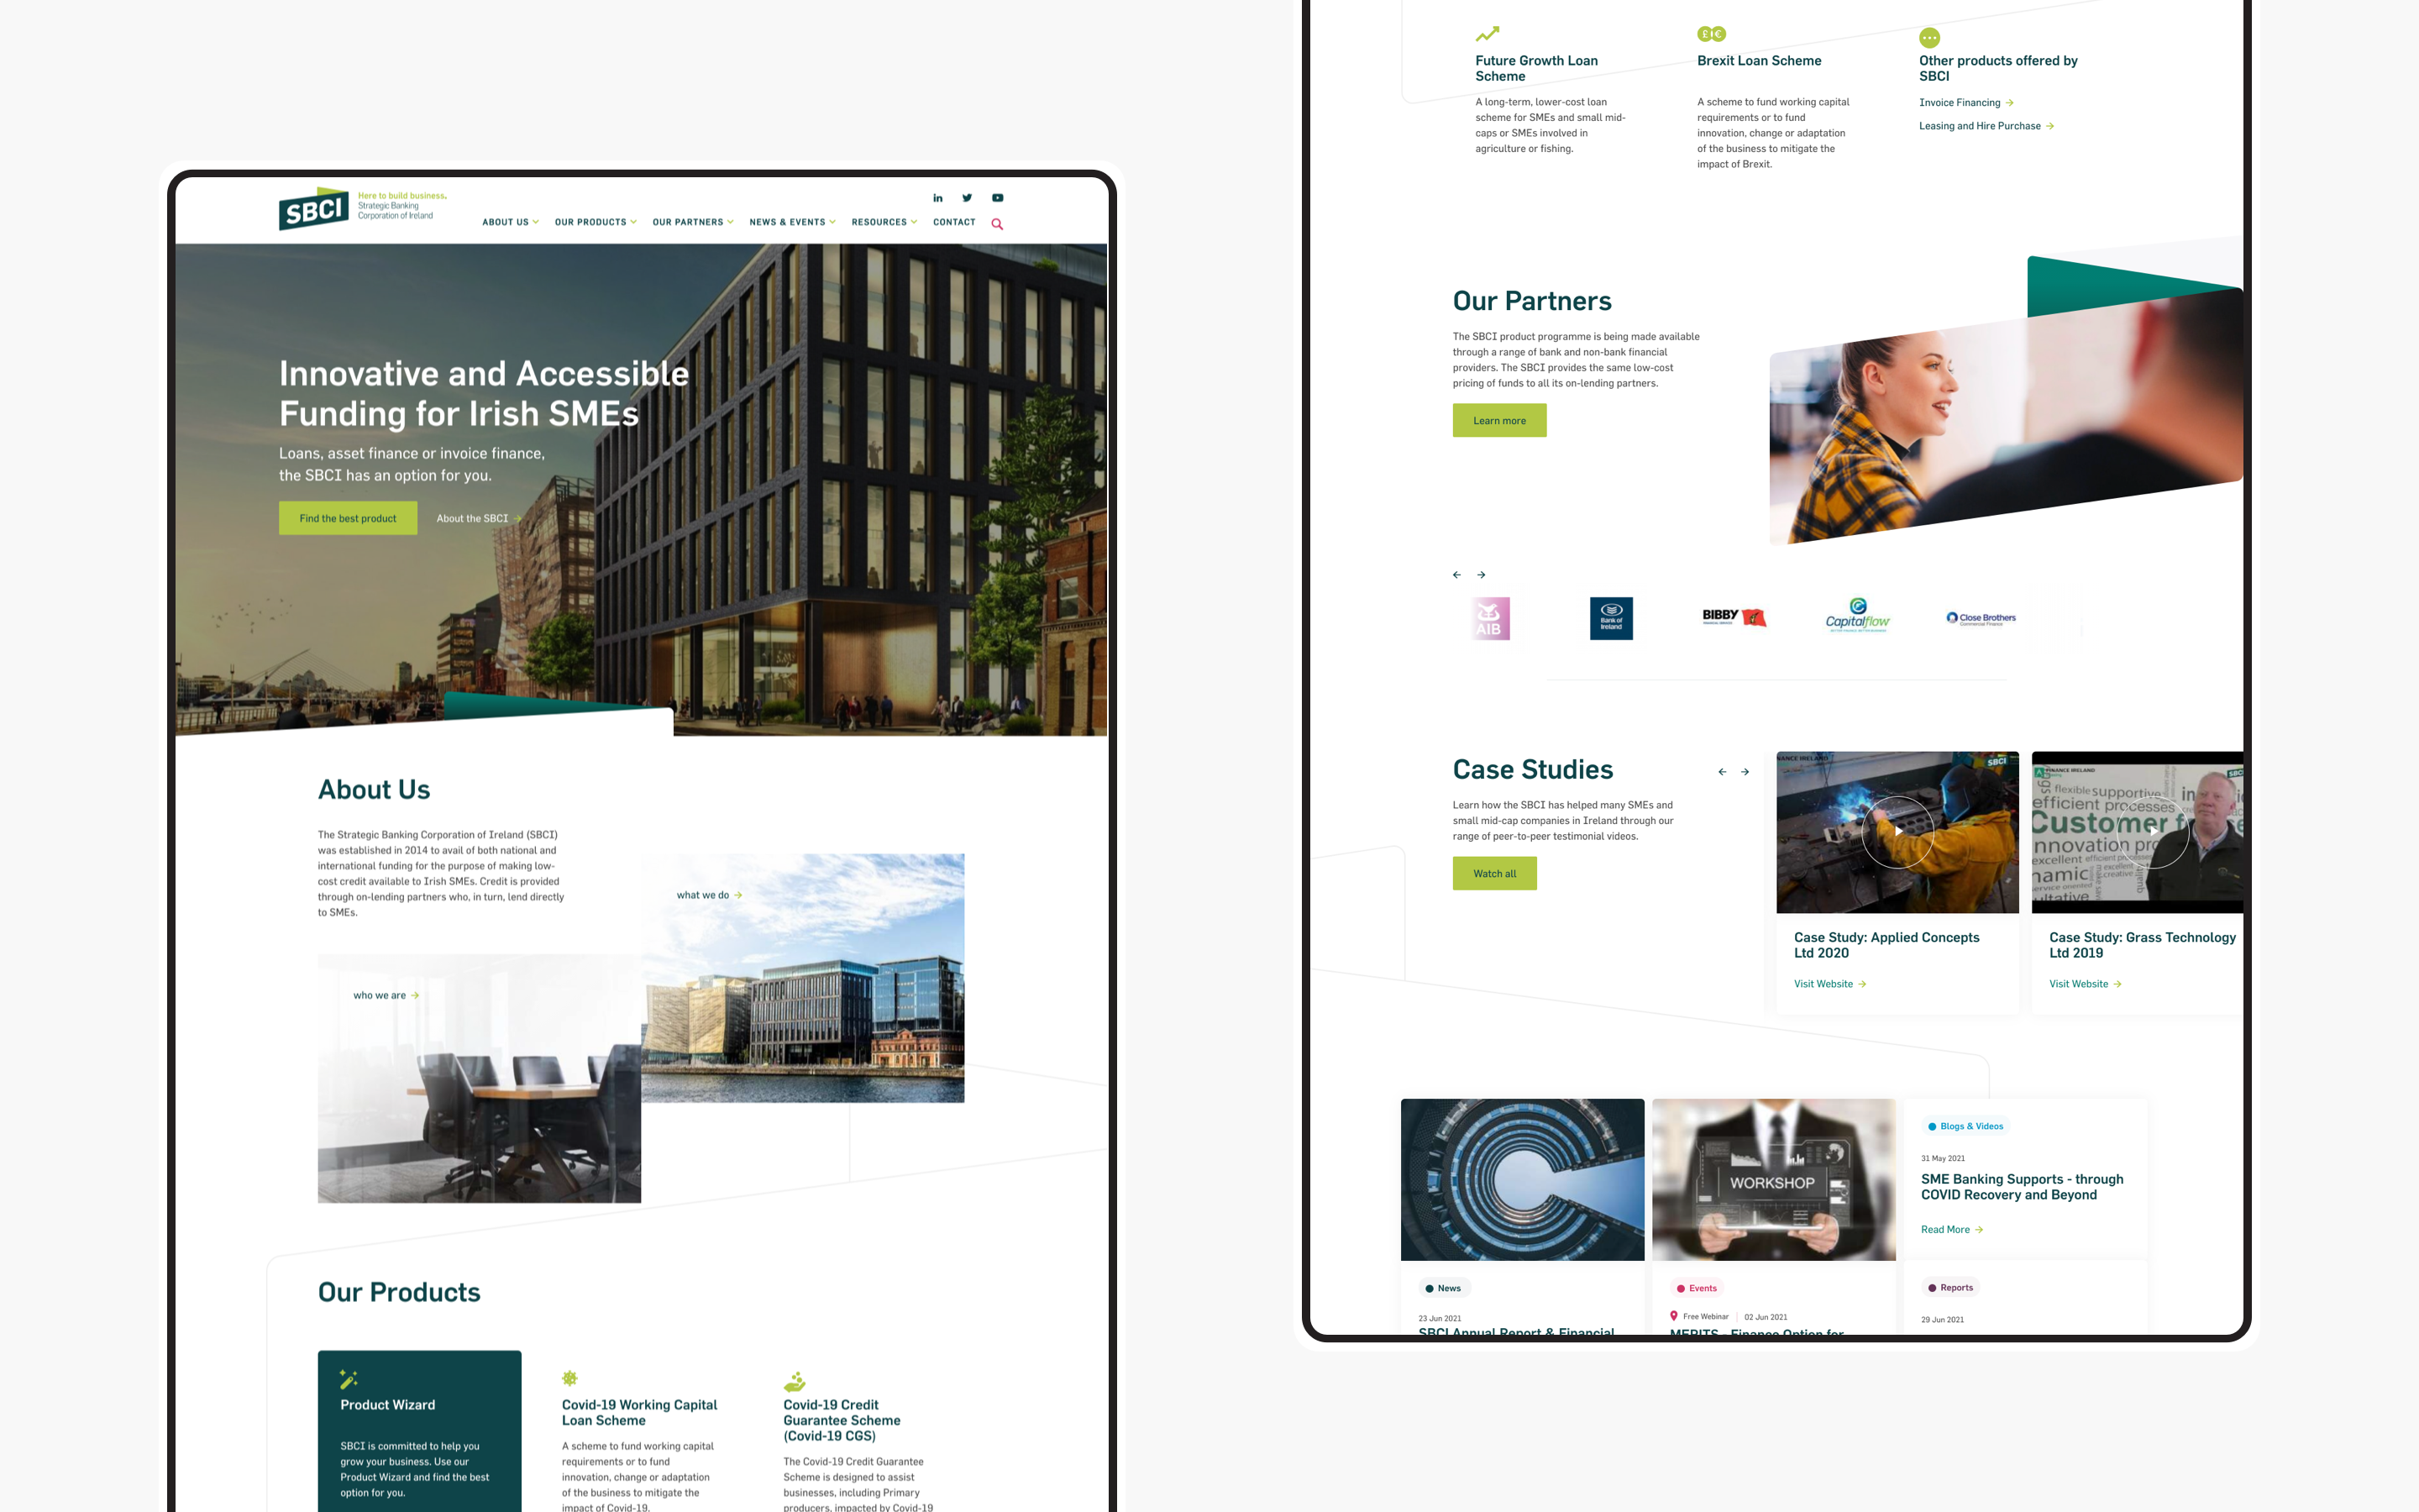Screen dimensions: 2419x1512
Task: Open the LinkedIn social icon
Action: click(x=937, y=198)
